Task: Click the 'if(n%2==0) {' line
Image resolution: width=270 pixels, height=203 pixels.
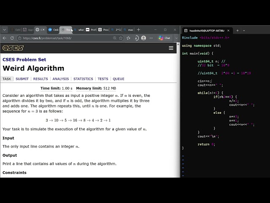Action: coord(225,97)
